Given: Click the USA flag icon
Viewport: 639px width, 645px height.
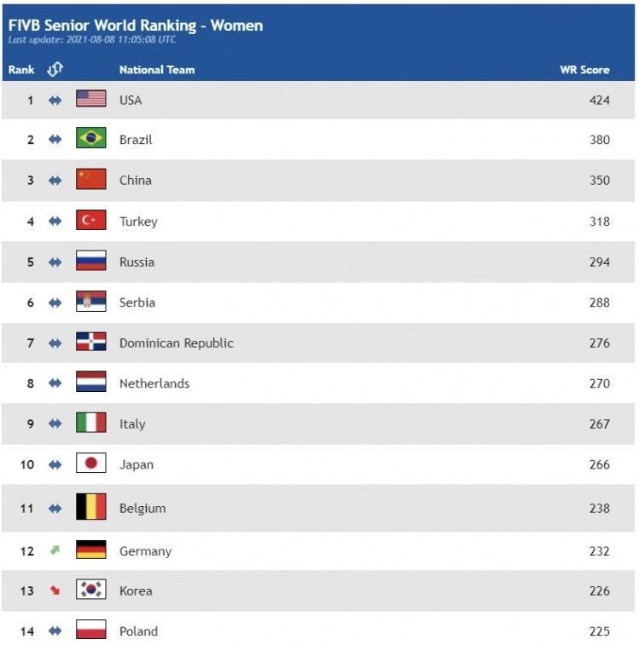Looking at the screenshot, I should point(91,99).
